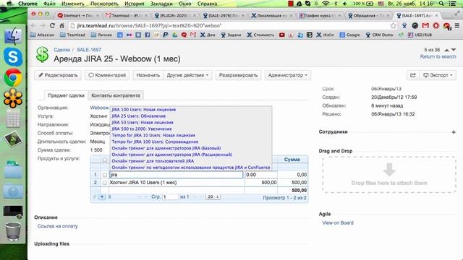Screen dimensions: 463x260
Task: Open the rows-per-page 20 selector
Action: tap(213, 196)
